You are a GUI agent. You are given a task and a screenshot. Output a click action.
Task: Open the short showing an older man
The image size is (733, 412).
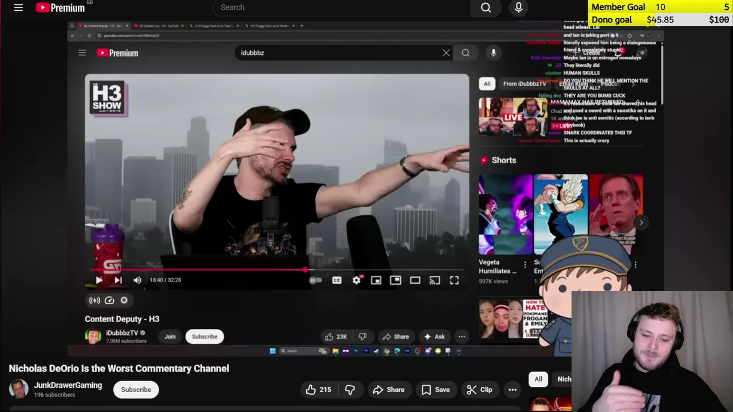pos(616,206)
